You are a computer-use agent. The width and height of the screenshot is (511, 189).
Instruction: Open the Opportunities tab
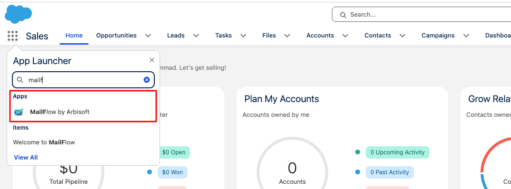[116, 36]
